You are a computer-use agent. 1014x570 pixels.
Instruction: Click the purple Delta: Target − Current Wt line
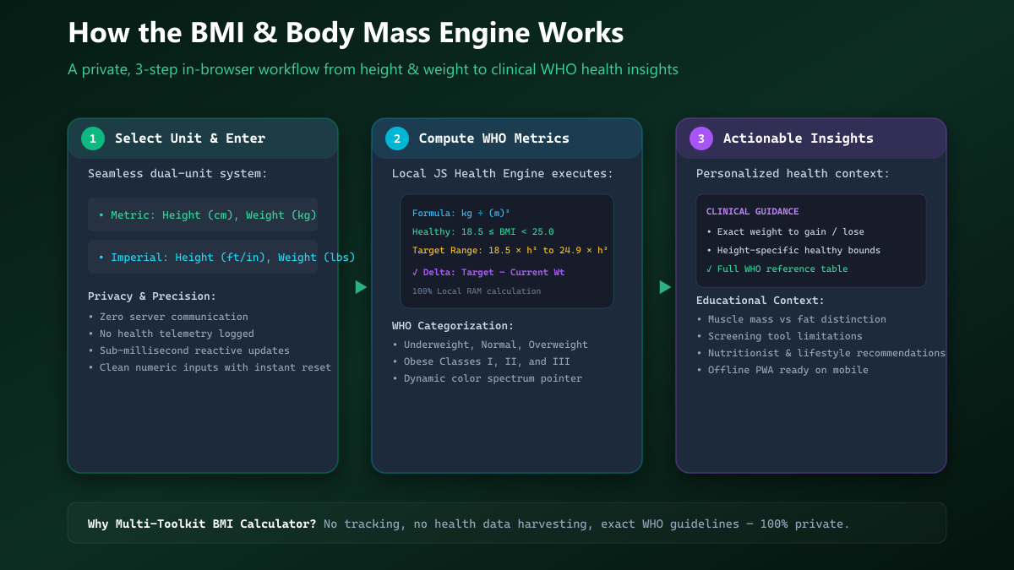pos(488,272)
